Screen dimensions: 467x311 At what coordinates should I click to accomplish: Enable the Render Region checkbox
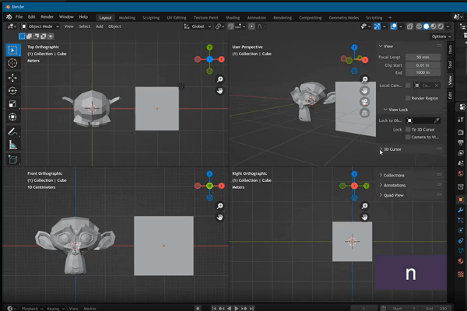pos(408,98)
